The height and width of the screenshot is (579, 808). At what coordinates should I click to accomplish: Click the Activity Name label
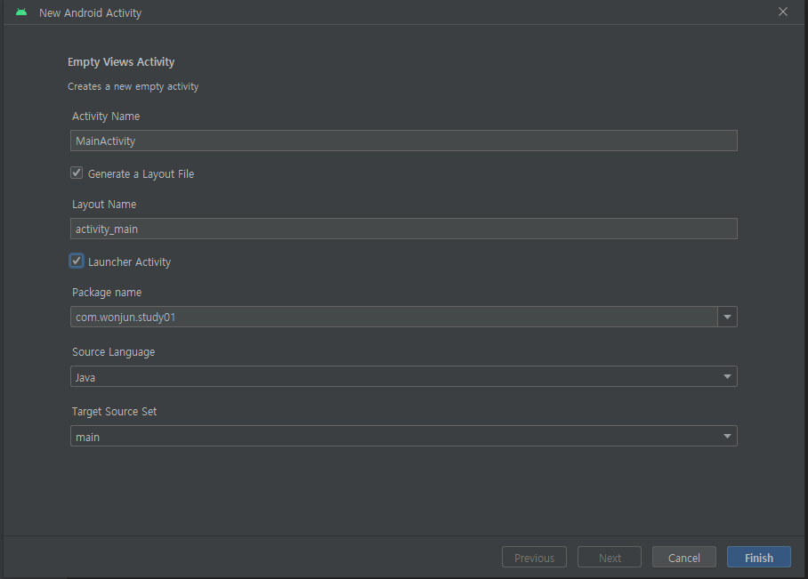(106, 117)
